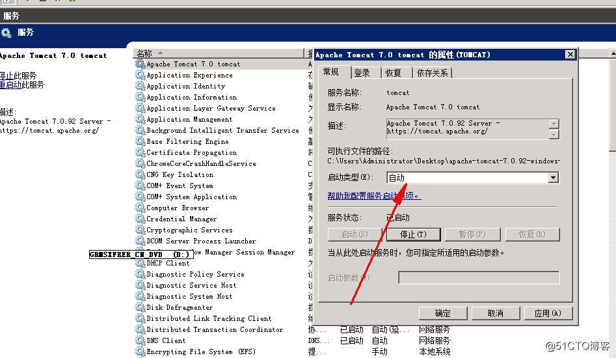
Task: Click gear icon beside Certificate Propagation
Action: (141, 152)
